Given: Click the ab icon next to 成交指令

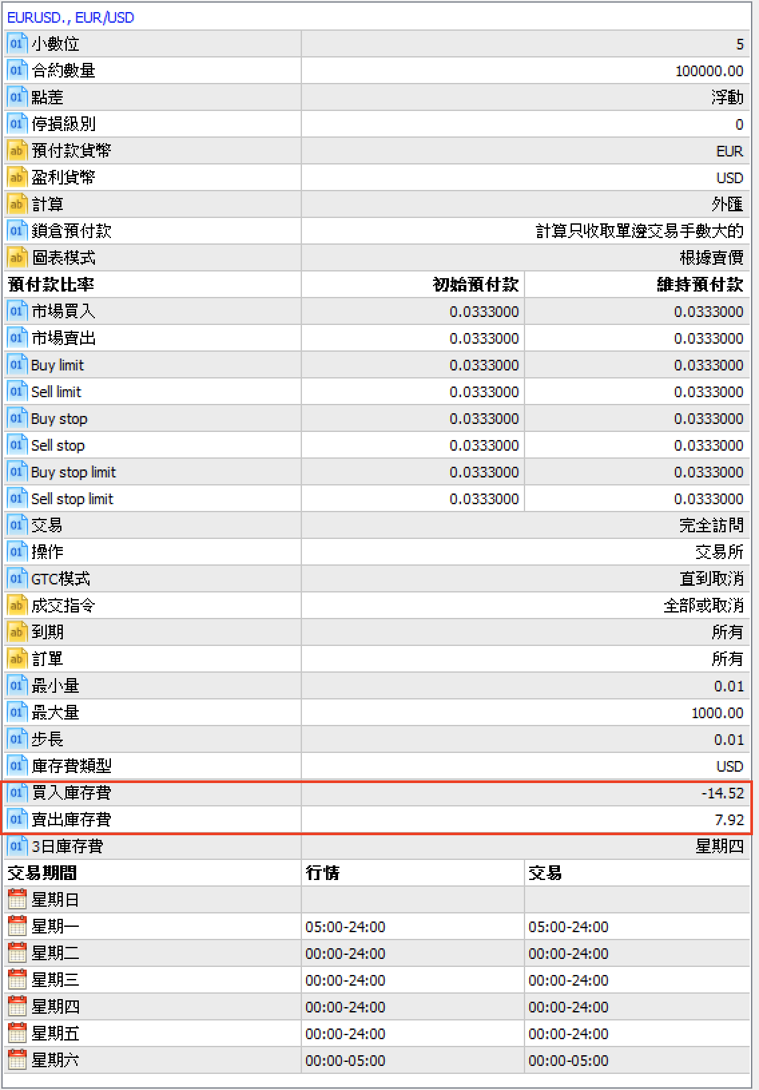Looking at the screenshot, I should 17,605.
